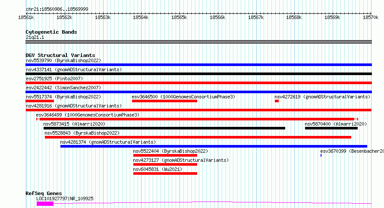Select the red bar of esv3646499
This screenshot has width=384, height=208.
pyautogui.click(x=197, y=119)
